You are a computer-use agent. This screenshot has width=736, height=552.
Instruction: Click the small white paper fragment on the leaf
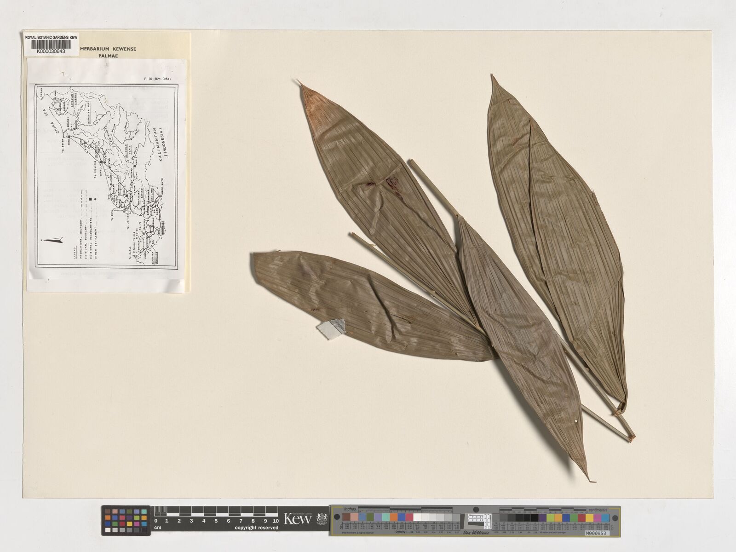point(331,328)
